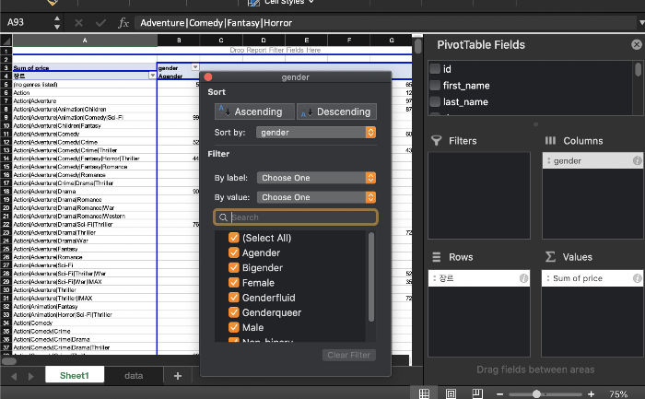Open the 장르 row label filter arrow
The width and height of the screenshot is (645, 399).
(153, 76)
